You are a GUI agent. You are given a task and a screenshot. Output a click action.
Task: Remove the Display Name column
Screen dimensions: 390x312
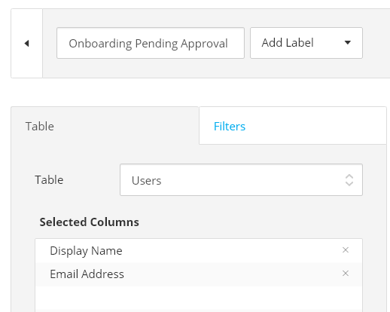tap(346, 250)
